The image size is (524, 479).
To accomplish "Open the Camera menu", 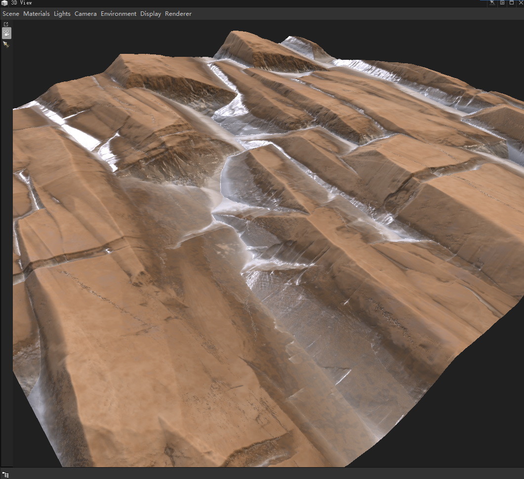I will (85, 13).
